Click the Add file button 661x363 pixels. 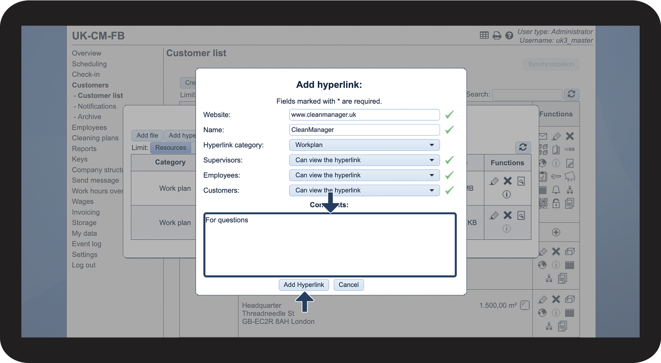point(147,135)
